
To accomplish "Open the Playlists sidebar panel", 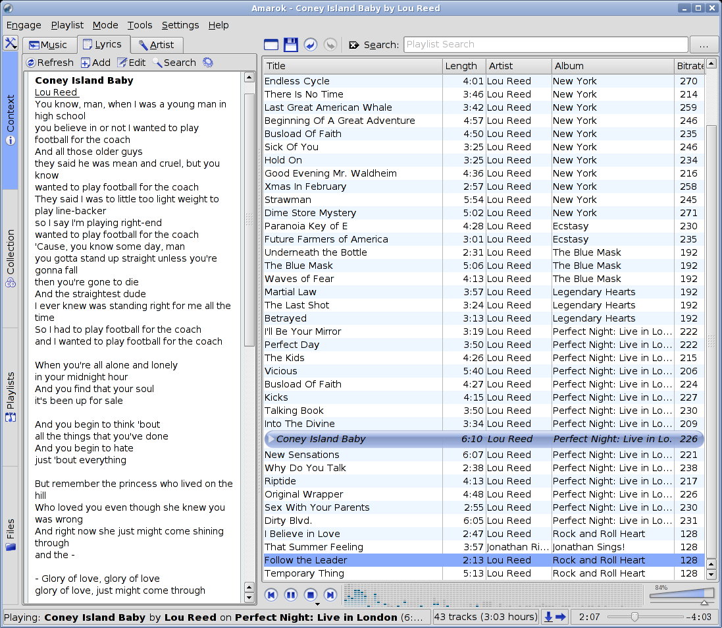I will (10, 397).
